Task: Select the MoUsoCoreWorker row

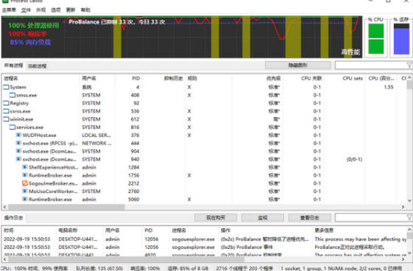Action: click(x=204, y=191)
